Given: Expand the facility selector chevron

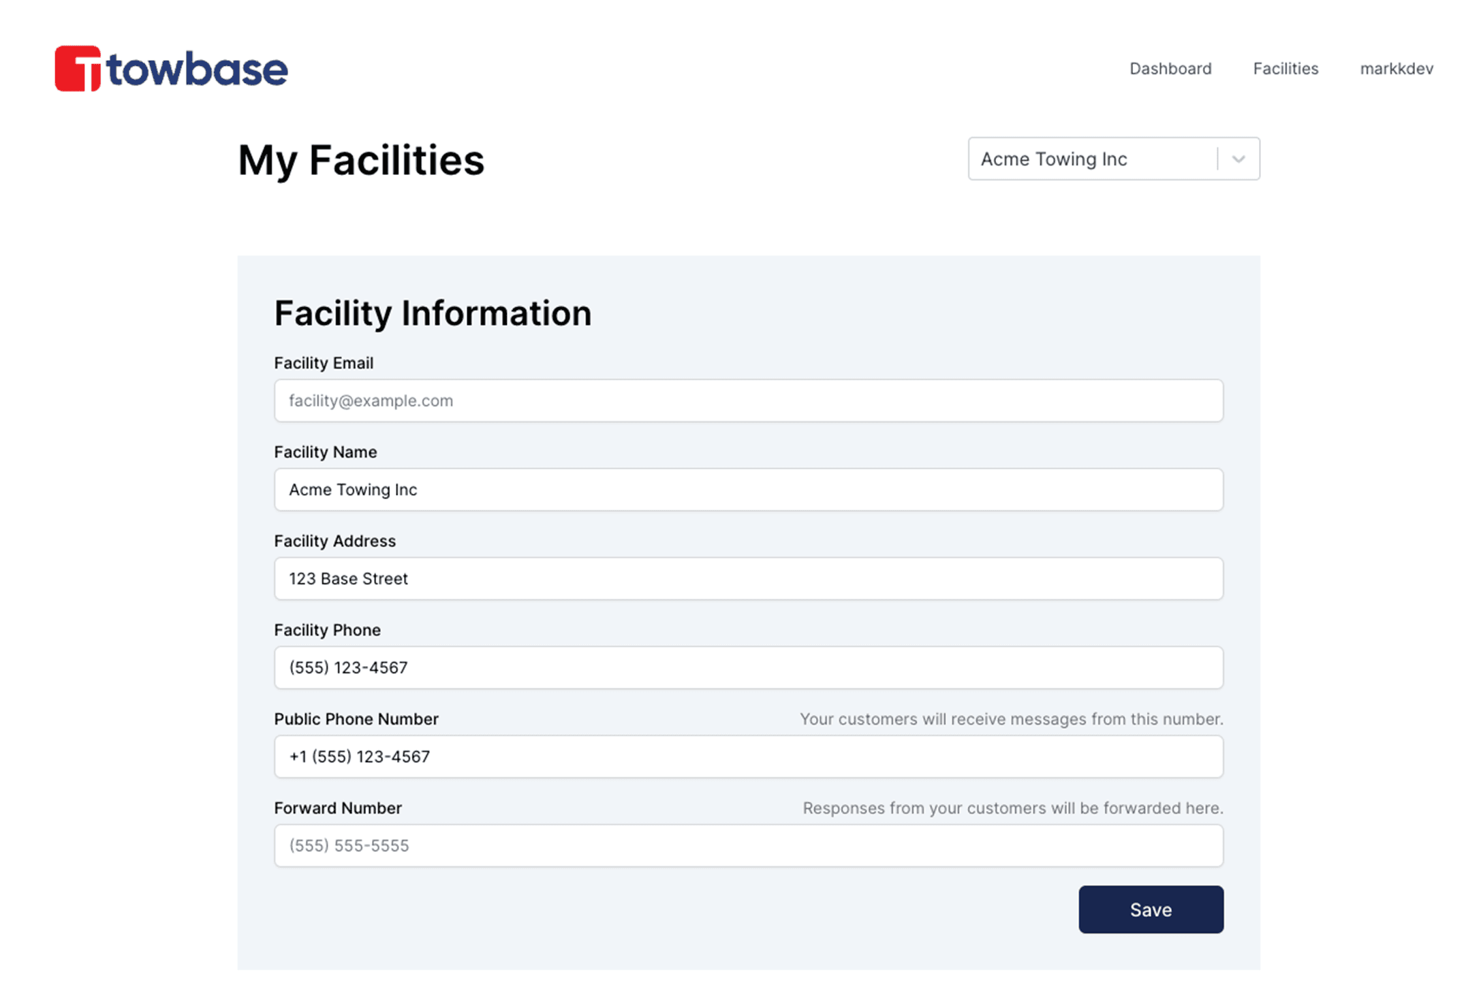Looking at the screenshot, I should click(1238, 159).
